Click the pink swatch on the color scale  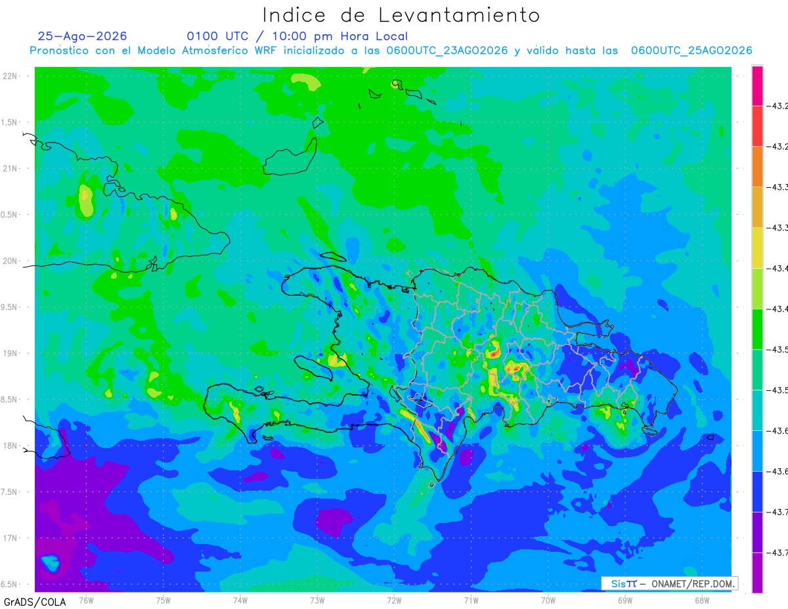coord(757,85)
